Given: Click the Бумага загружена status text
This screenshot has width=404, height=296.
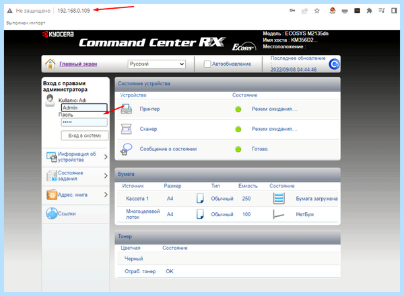Looking at the screenshot, I should tap(316, 199).
